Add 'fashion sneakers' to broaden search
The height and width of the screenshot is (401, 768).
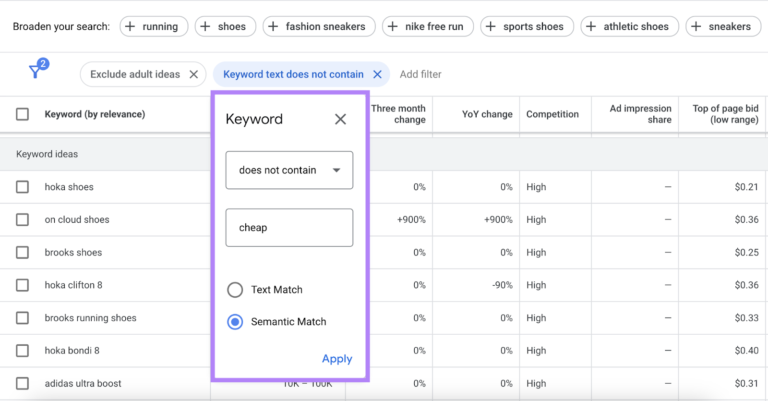click(319, 26)
